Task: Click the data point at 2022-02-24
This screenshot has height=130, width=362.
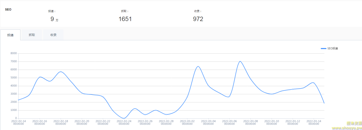Action: (124, 118)
